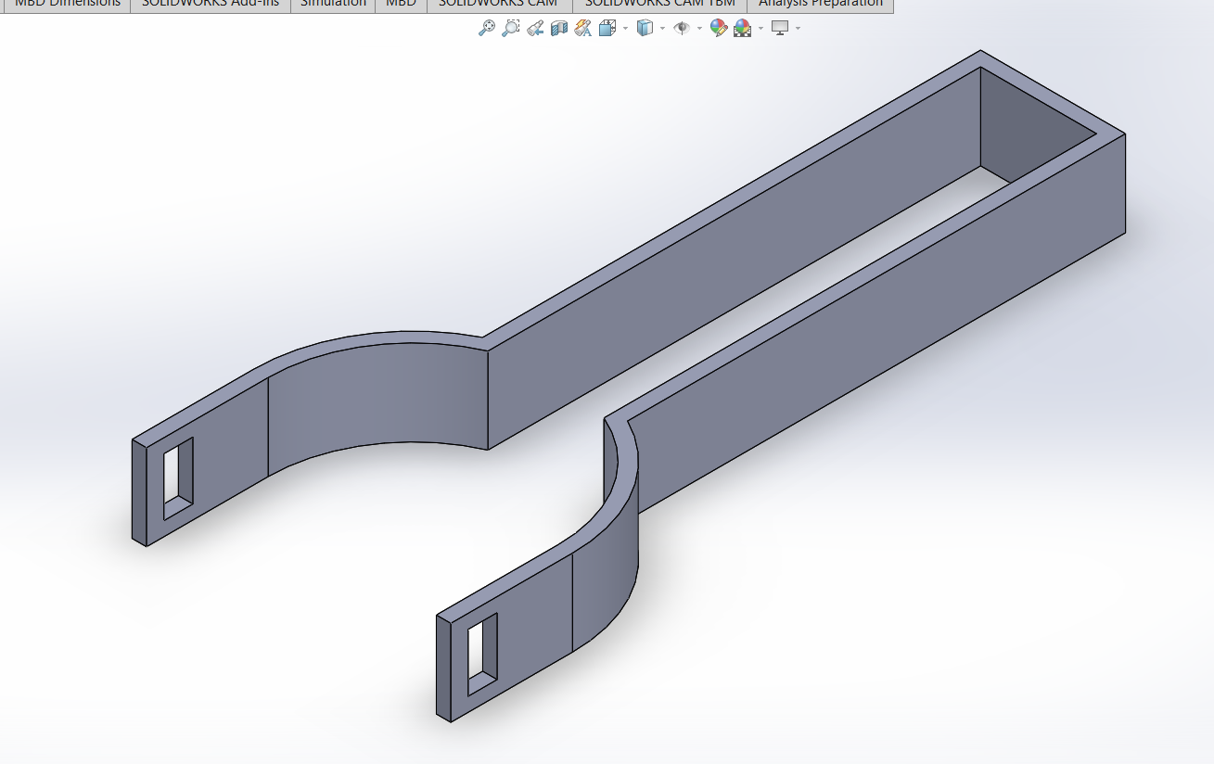Open the SOLIDWORKS CAM tab
Image resolution: width=1214 pixels, height=764 pixels.
tap(499, 5)
